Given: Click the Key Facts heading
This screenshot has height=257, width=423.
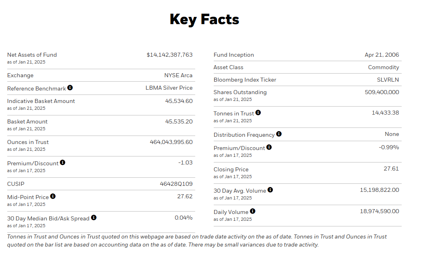Looking at the screenshot, I should [x=204, y=19].
